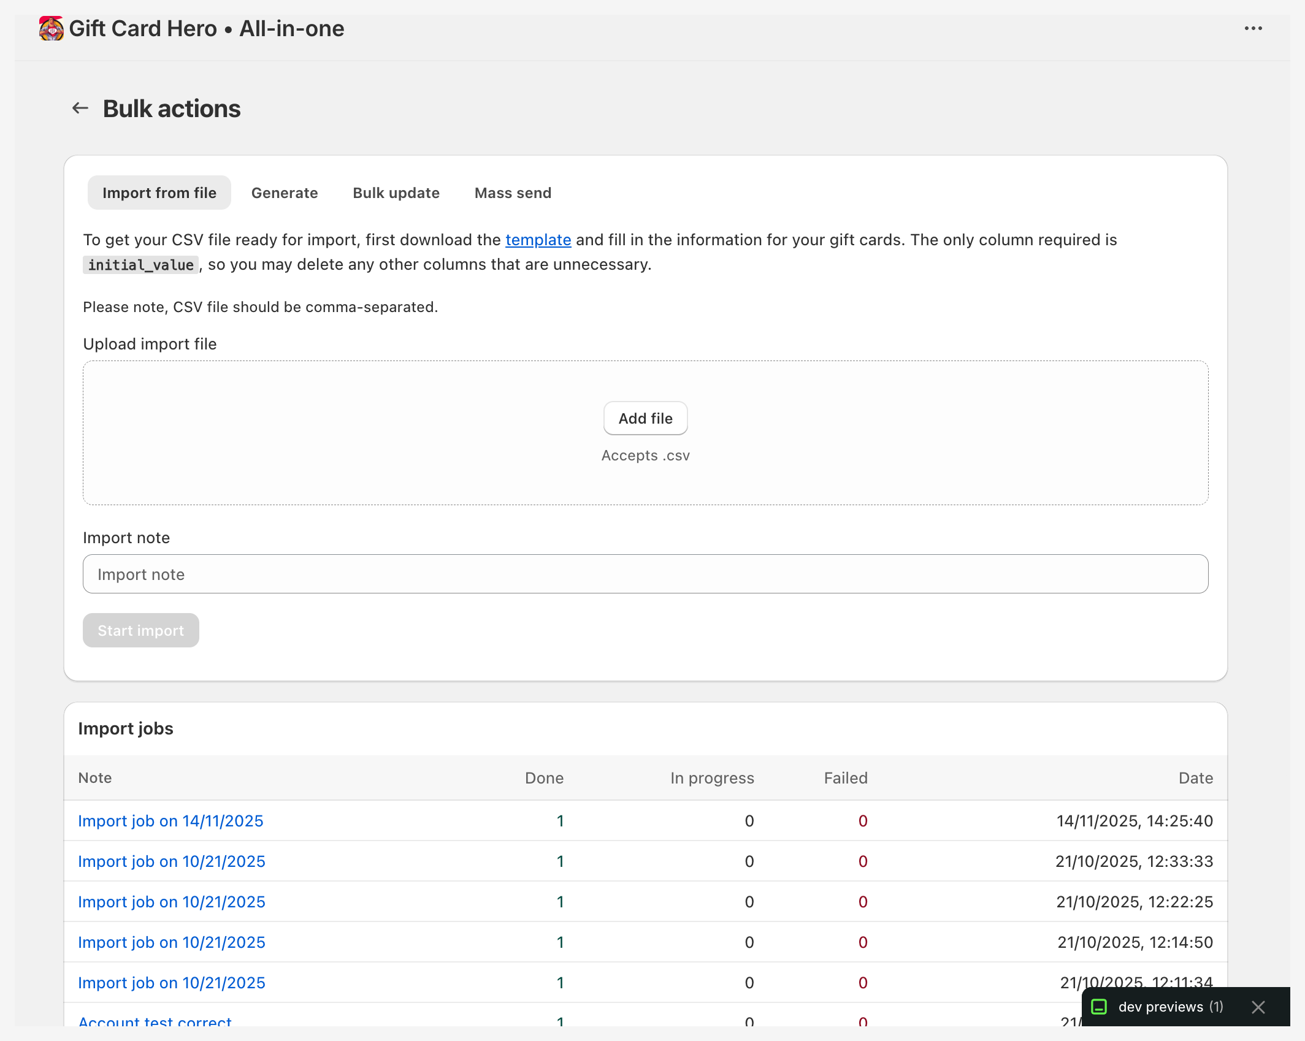Screen dimensions: 1305x1041
Task: Open the Import job on 14/11/2025 details
Action: pyautogui.click(x=170, y=821)
